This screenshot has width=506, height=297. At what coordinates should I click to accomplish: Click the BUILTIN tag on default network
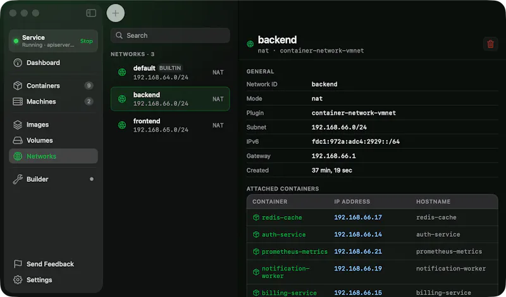click(x=170, y=68)
